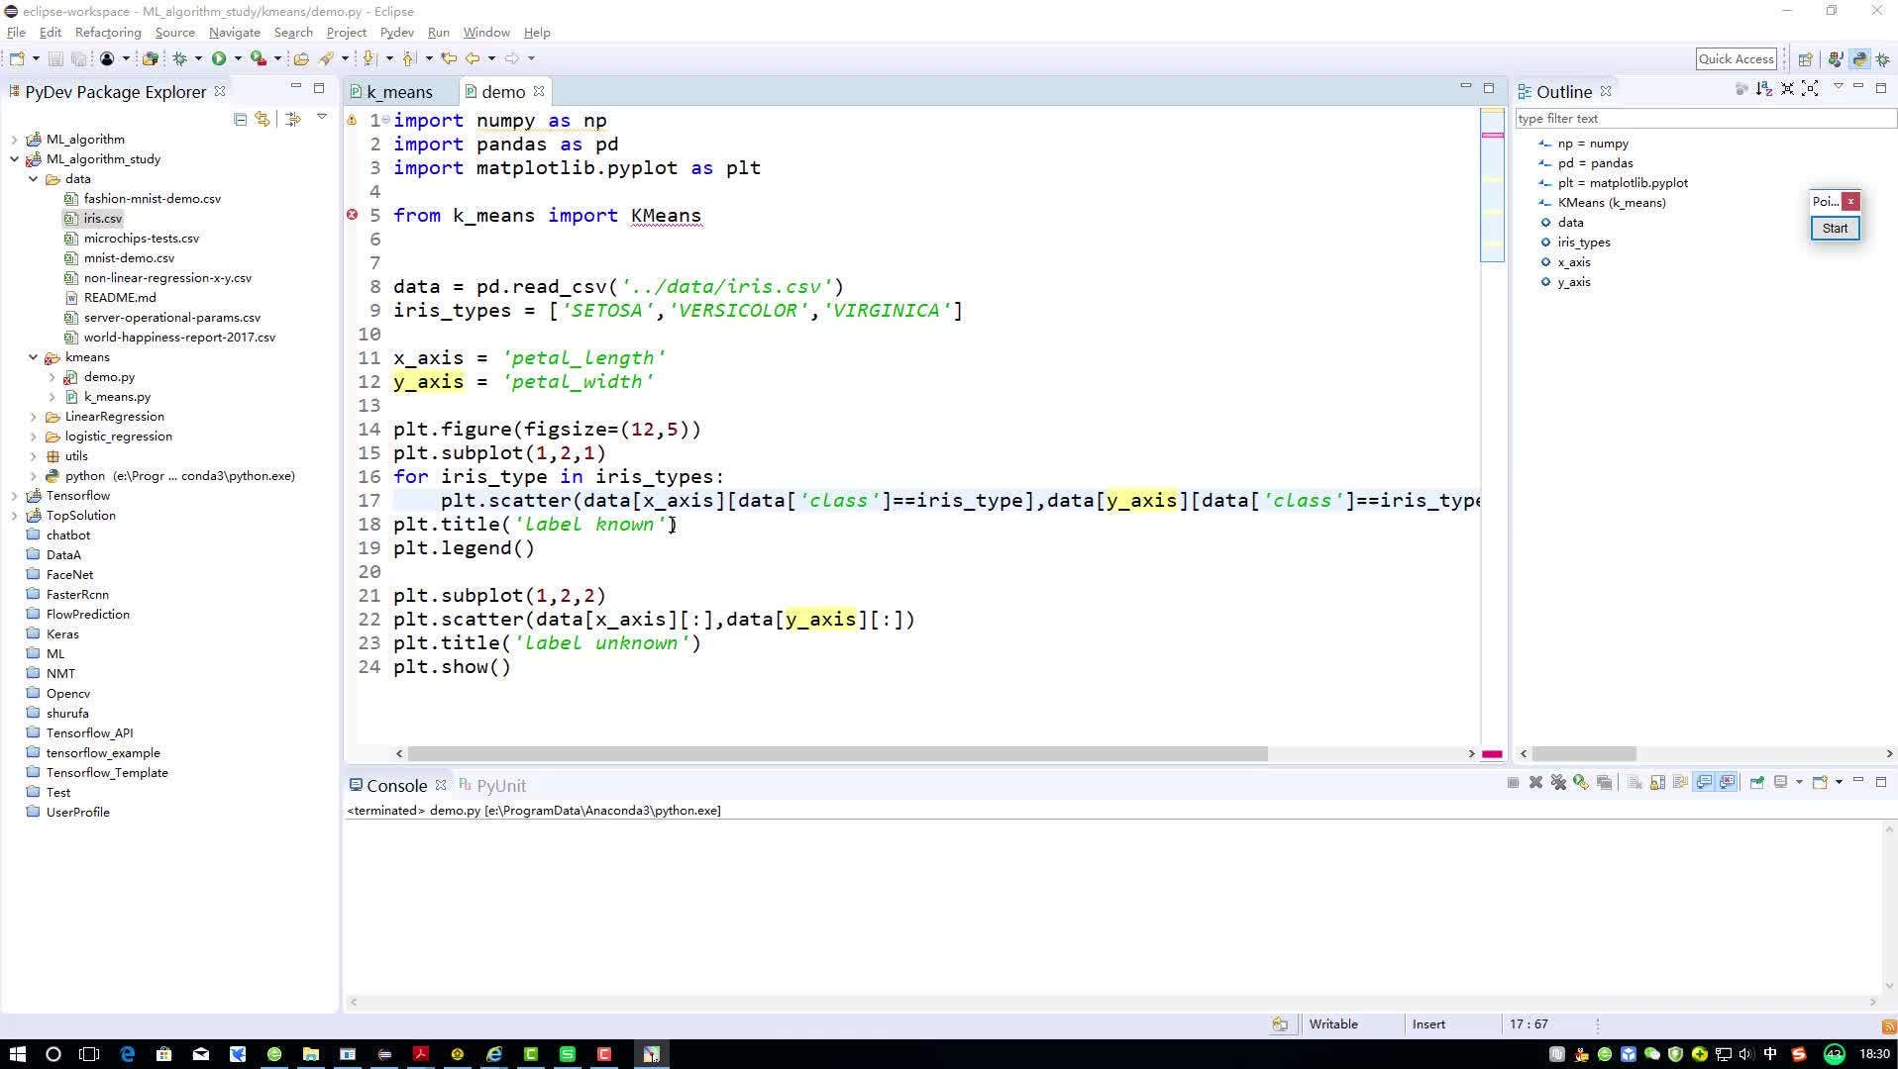Close the Poi... popup window
The image size is (1898, 1069).
point(1850,201)
